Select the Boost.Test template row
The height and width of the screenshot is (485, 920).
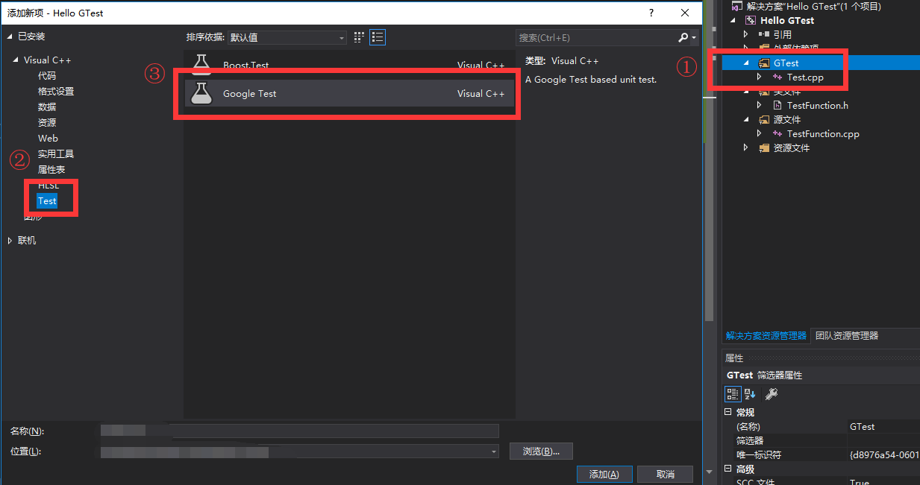point(349,65)
